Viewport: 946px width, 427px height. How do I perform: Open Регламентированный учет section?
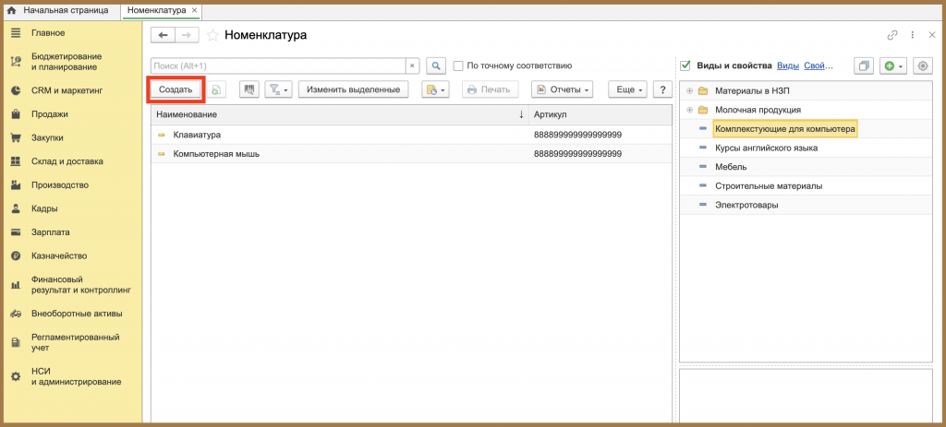point(67,342)
